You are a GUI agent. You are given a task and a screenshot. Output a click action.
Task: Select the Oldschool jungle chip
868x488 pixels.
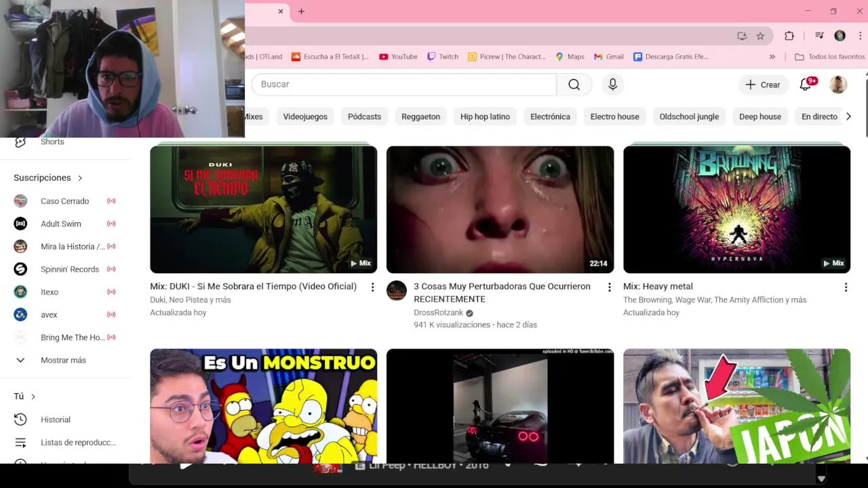[689, 117]
